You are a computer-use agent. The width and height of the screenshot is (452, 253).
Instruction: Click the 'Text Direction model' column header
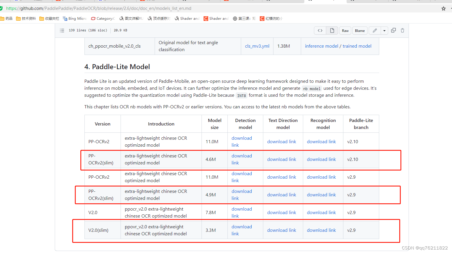coord(283,124)
